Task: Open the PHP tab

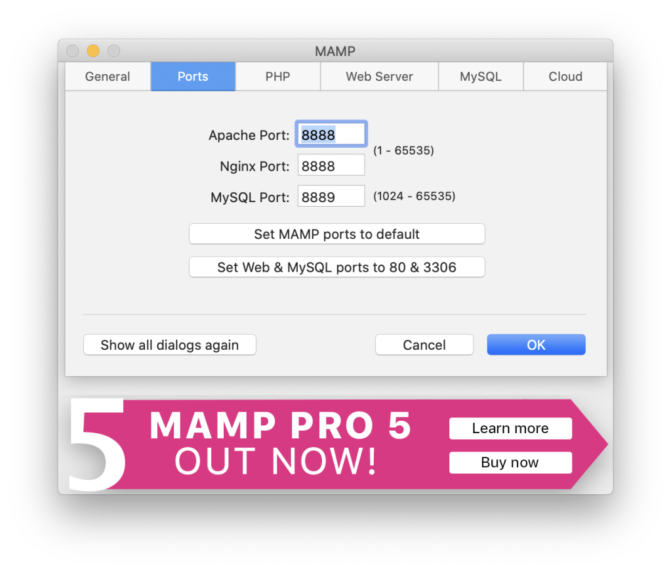Action: coord(277,76)
